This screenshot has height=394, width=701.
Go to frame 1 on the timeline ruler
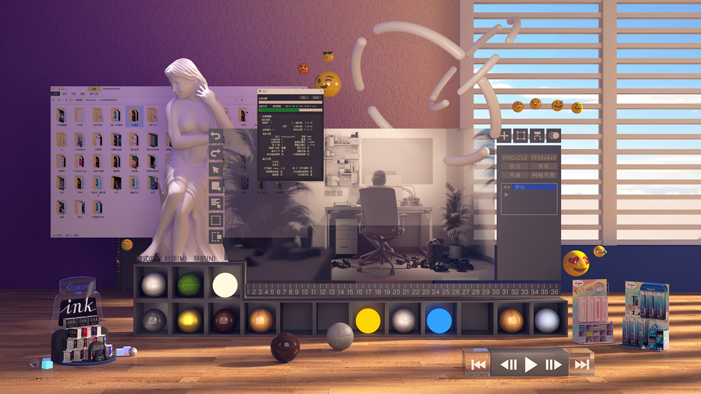pyautogui.click(x=248, y=292)
